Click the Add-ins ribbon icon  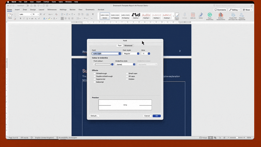193,16
